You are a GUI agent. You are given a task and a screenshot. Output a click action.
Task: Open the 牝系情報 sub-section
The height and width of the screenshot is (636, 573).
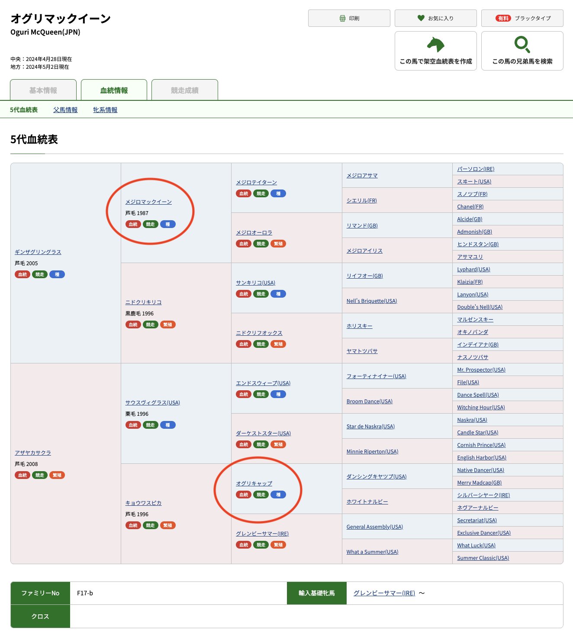105,110
